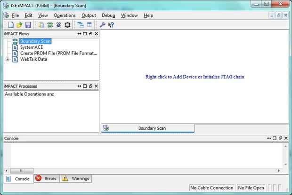This screenshot has width=292, height=195.
Task: Click console scroll down arrow
Action: point(285,164)
